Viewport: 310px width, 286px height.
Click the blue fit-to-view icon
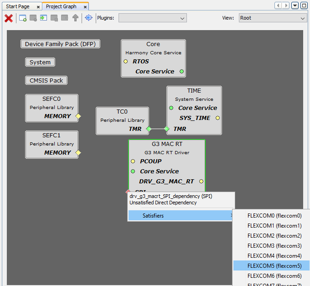[88, 18]
